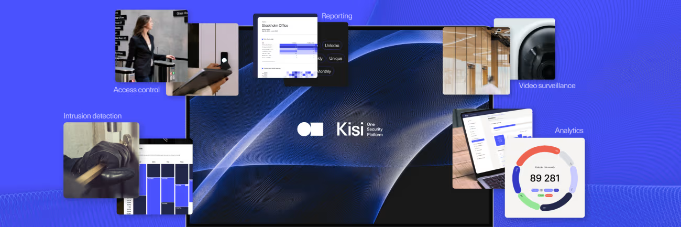681x227 pixels.
Task: Click the Kisi circle-and-square logo mark
Action: [310, 129]
